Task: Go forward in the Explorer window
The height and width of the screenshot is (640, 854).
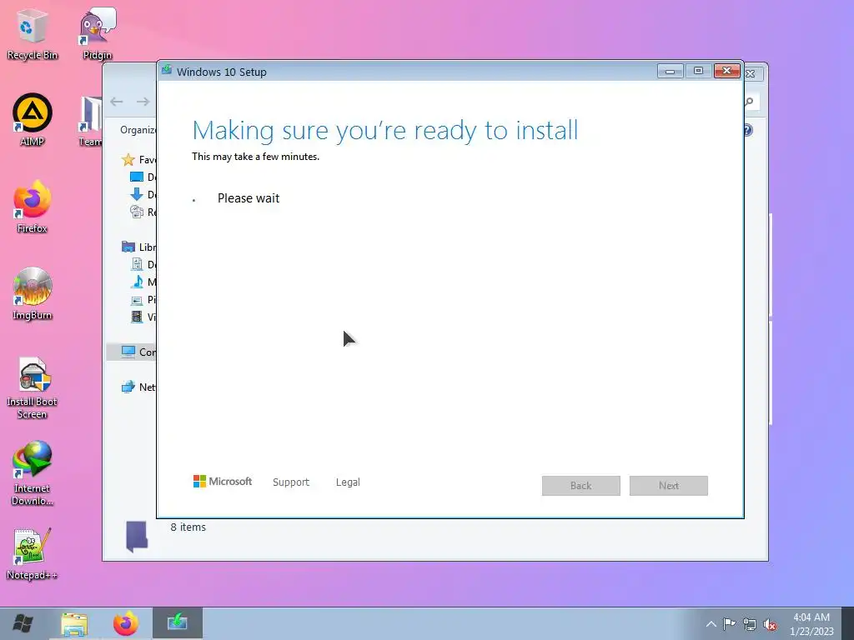Action: click(x=143, y=102)
